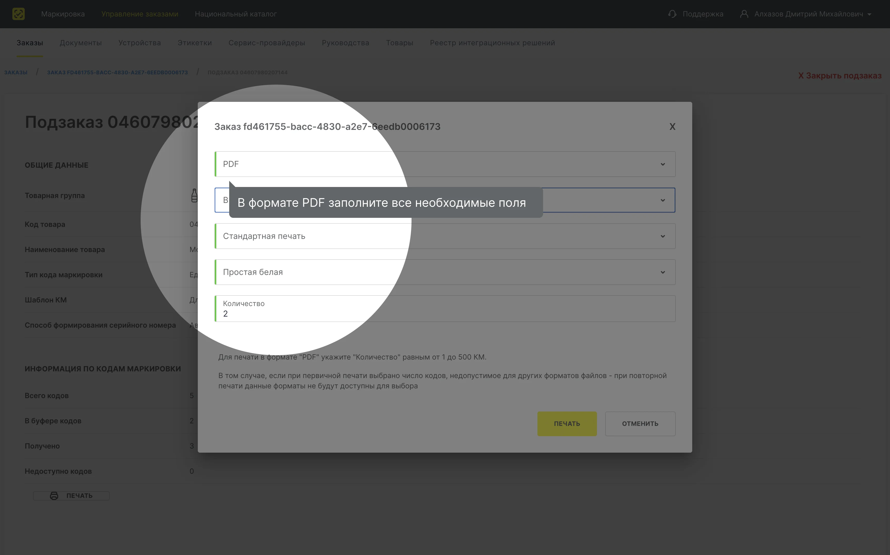Open the Простая белая dropdown

coord(445,272)
